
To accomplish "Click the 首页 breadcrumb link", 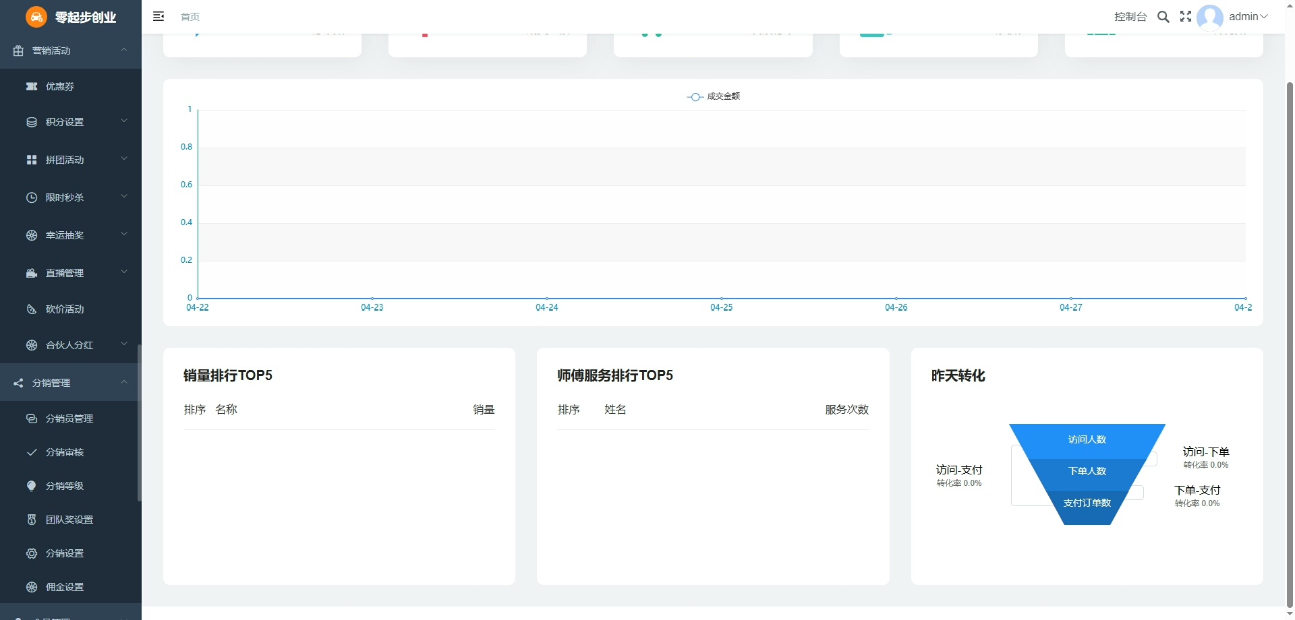I will pyautogui.click(x=190, y=17).
